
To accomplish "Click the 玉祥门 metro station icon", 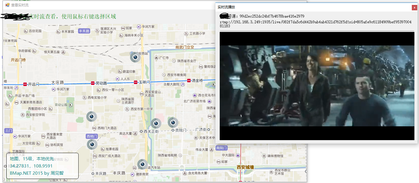I will tap(136, 82).
